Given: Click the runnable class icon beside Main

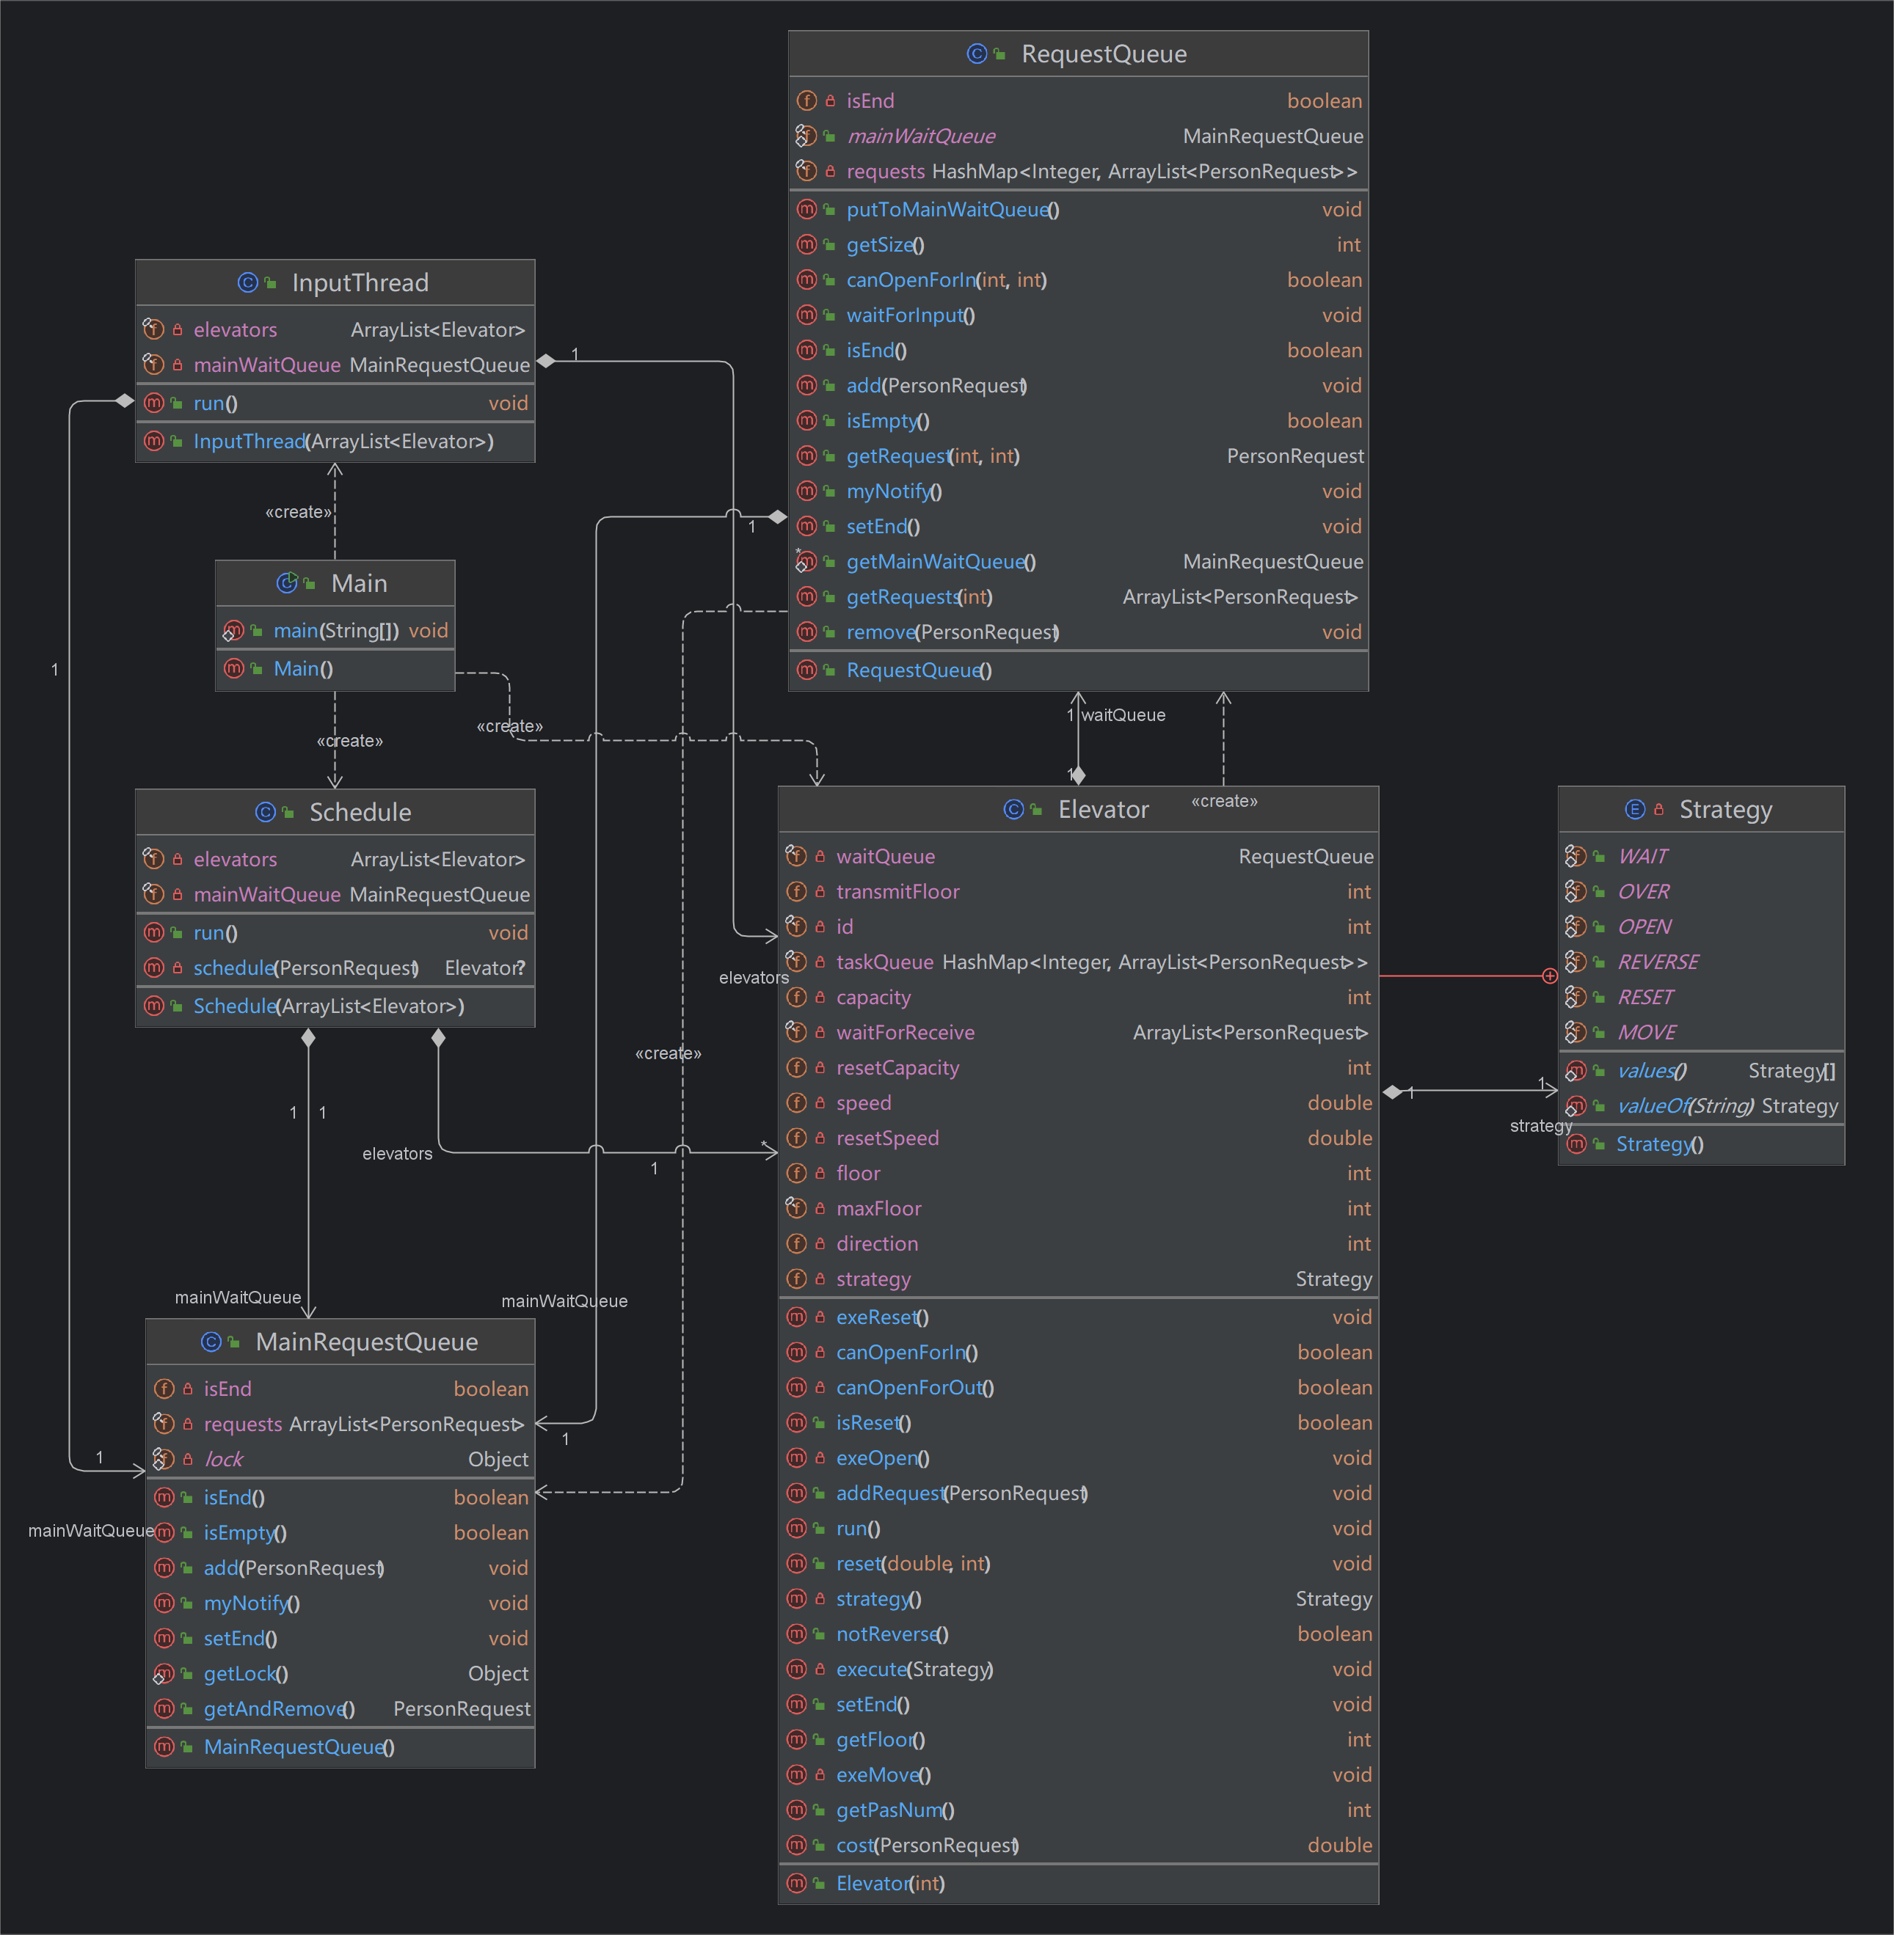Looking at the screenshot, I should point(286,582).
